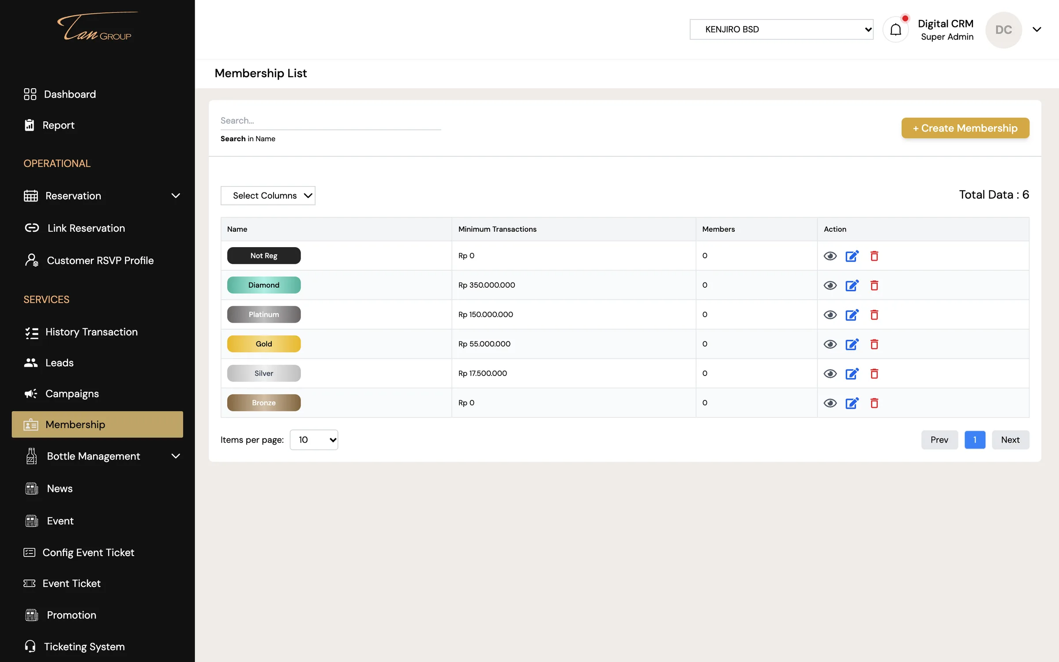Go to the Next page

pos(1010,440)
